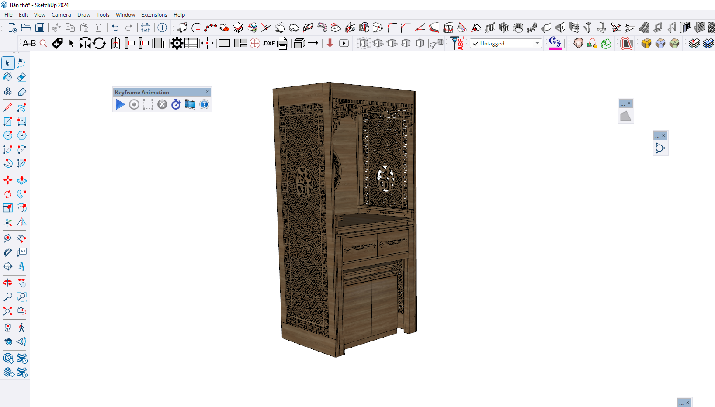
Task: Select the Orbit tool
Action: tap(8, 283)
